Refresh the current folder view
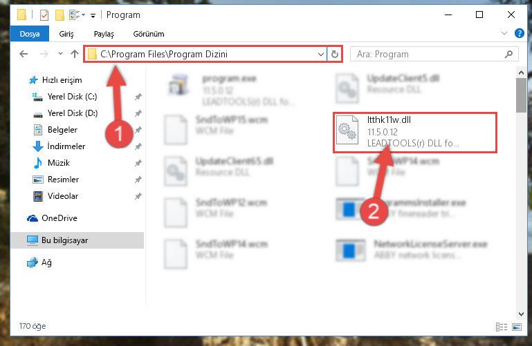The height and width of the screenshot is (346, 532). tap(335, 54)
